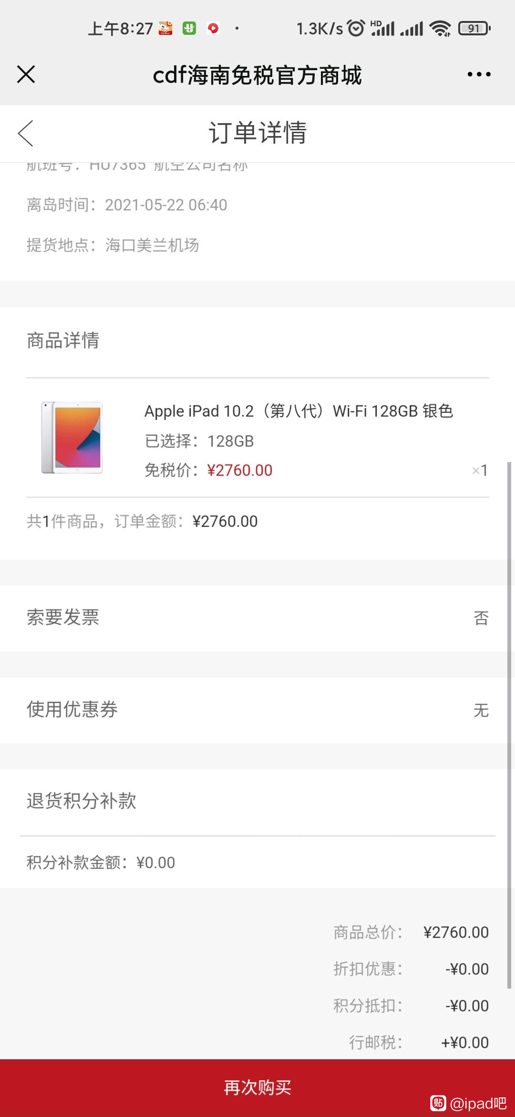
Task: Tap the Wi-Fi icon in status bar
Action: [440, 29]
